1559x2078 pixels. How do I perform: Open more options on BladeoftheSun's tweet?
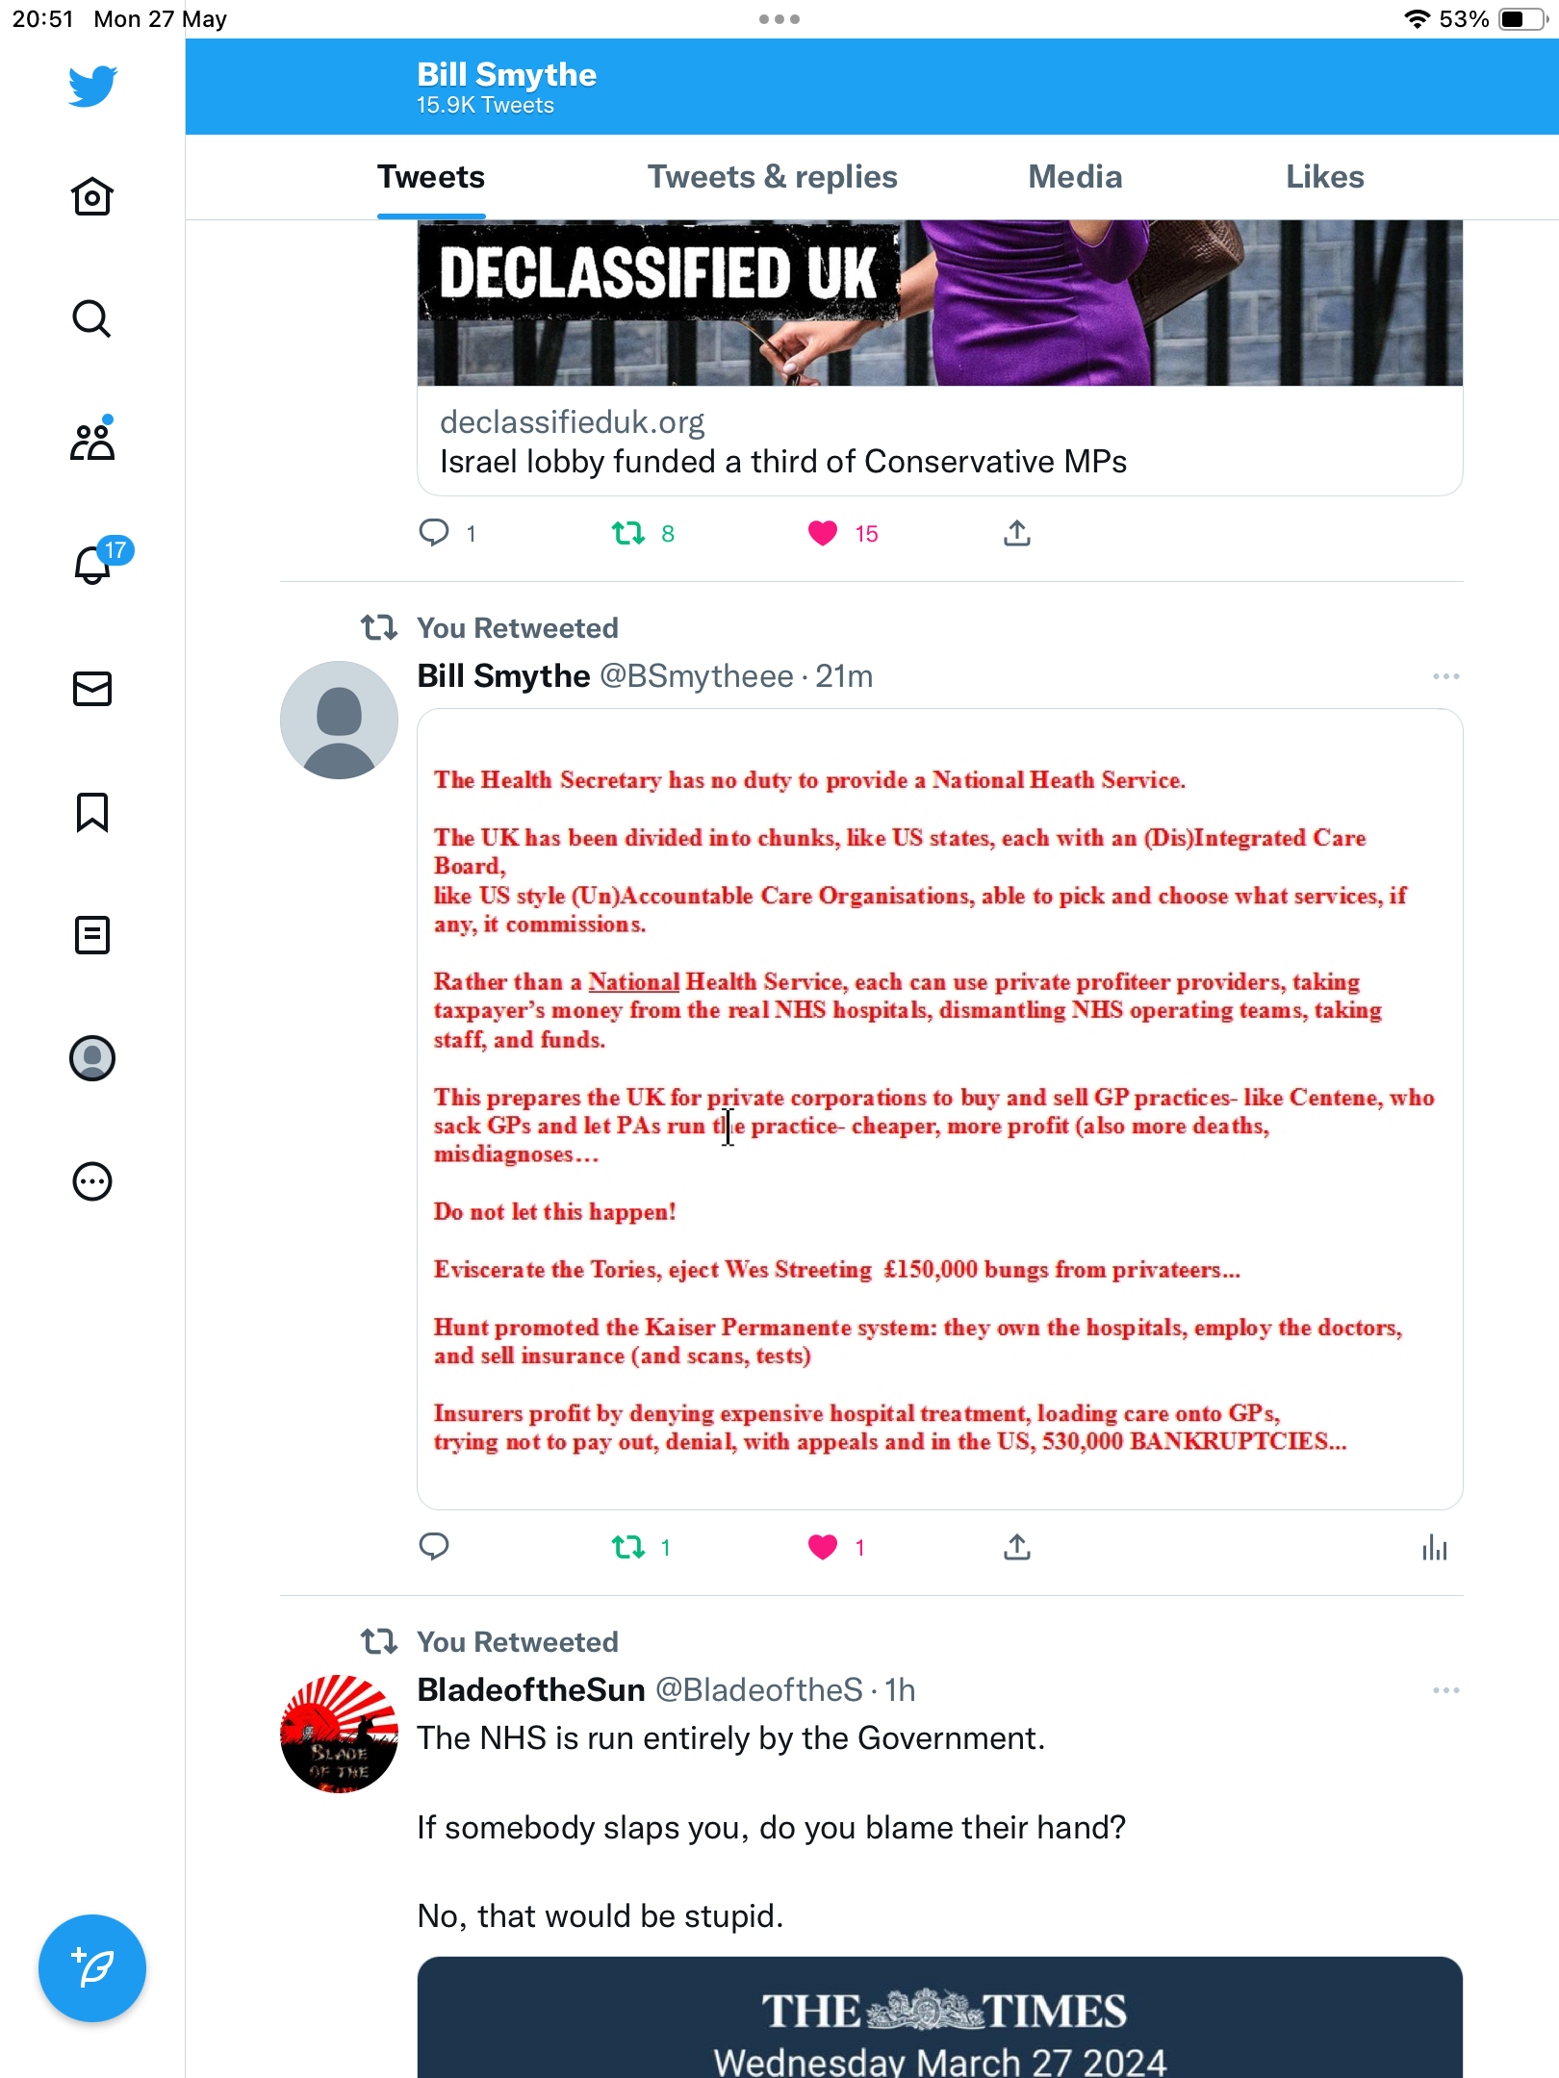tap(1445, 1690)
